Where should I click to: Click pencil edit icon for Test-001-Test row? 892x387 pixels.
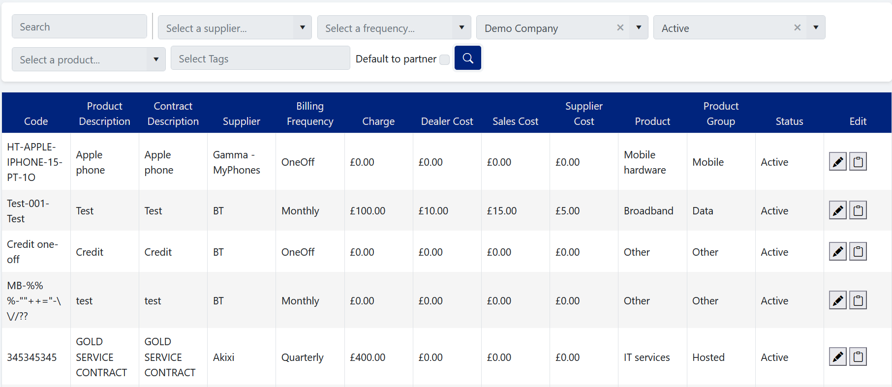point(837,210)
